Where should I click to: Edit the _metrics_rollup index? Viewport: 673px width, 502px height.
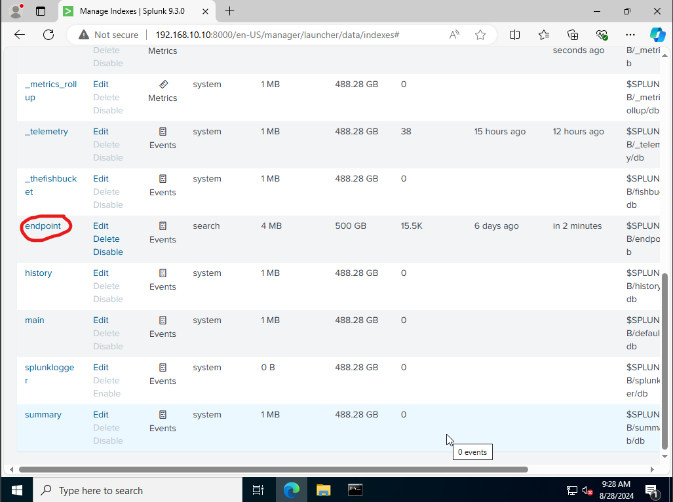tap(101, 84)
